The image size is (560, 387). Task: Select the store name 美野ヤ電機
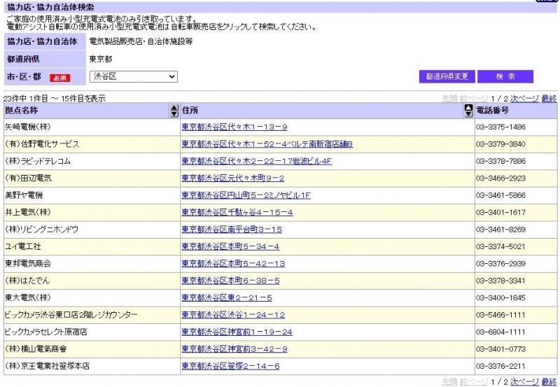(x=24, y=195)
